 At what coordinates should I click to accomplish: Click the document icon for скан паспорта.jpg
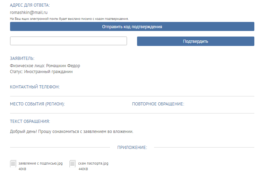click(73, 164)
